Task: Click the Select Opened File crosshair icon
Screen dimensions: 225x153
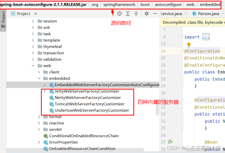Action: 119,14
